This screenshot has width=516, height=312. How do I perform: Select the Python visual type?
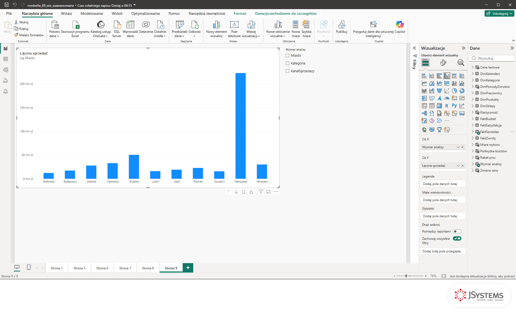point(454,106)
